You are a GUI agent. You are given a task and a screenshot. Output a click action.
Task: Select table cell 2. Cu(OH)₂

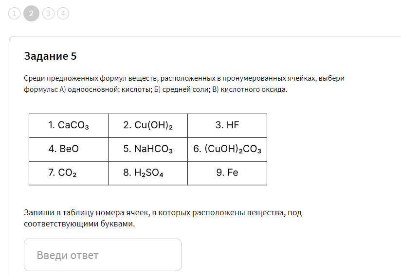pyautogui.click(x=148, y=126)
